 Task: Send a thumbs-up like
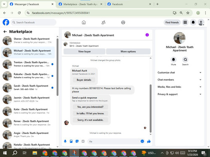(x=149, y=142)
